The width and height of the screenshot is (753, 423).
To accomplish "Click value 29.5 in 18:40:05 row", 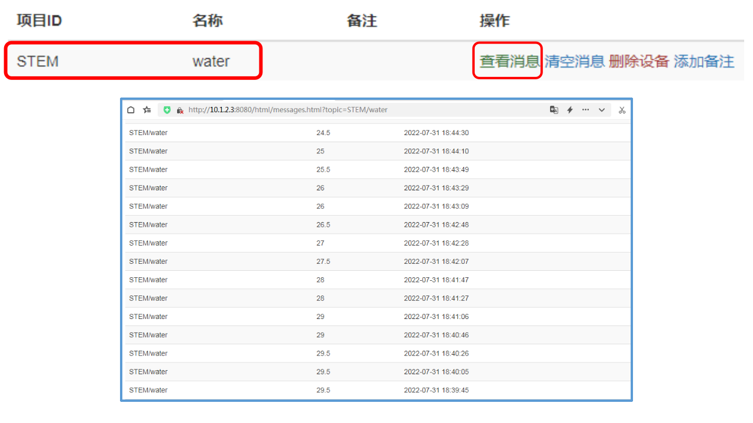I will pos(323,372).
